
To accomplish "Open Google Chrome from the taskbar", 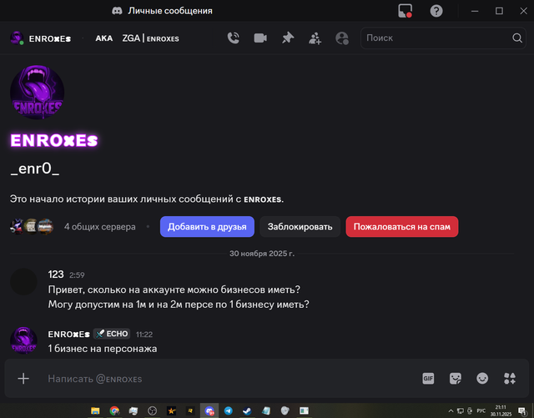I will (x=114, y=410).
